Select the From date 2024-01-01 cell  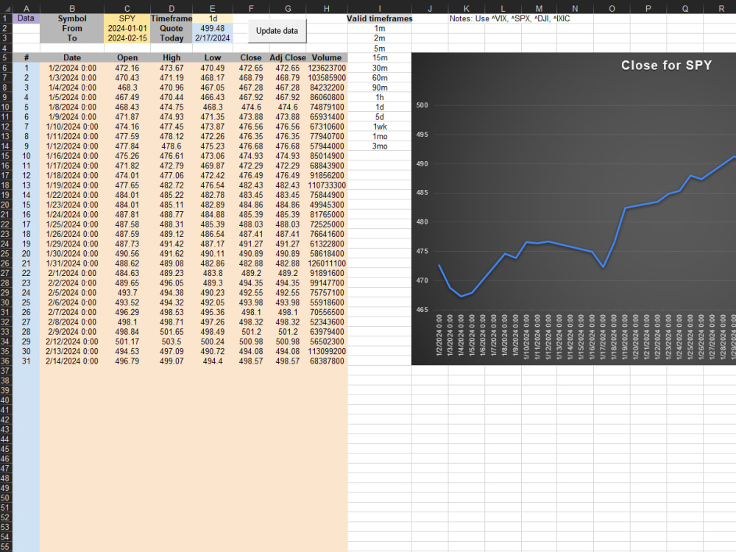[x=127, y=28]
